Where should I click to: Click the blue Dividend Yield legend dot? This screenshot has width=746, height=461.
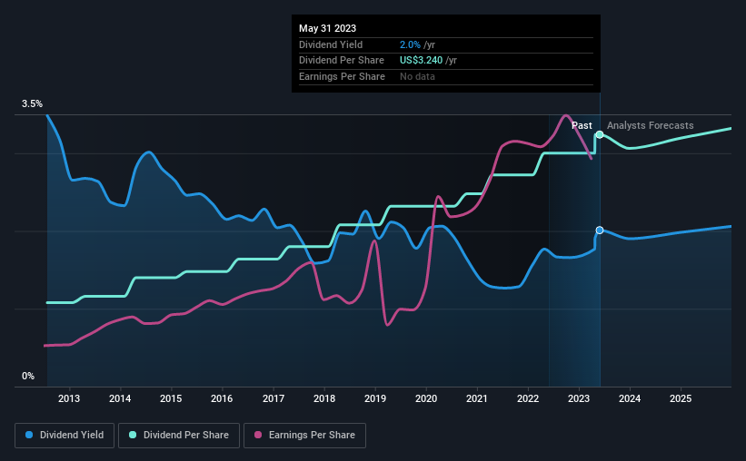tap(29, 435)
